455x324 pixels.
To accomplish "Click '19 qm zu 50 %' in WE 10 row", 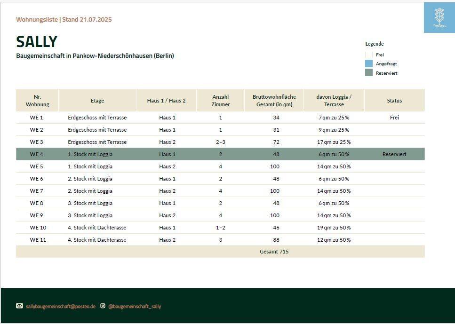I will point(334,228).
